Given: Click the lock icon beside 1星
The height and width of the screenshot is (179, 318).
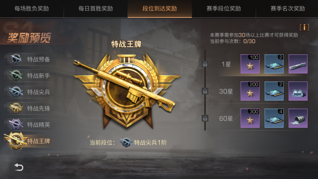Looking at the screenshot, I should tap(205, 64).
